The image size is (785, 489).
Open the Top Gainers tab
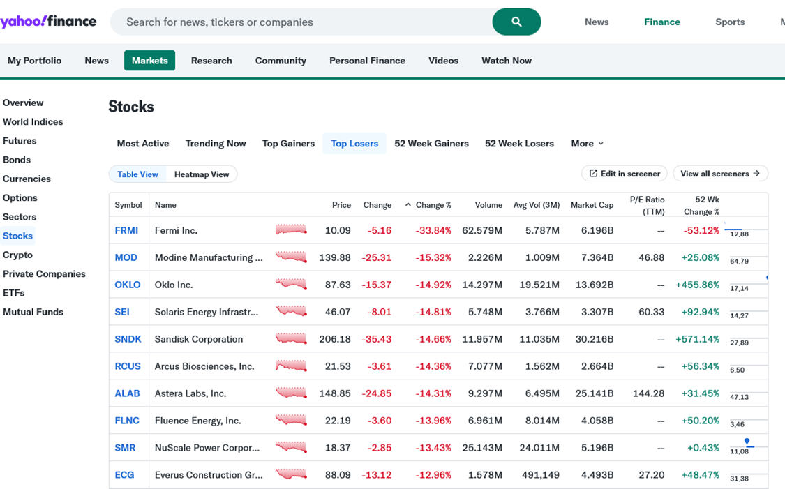click(x=288, y=144)
